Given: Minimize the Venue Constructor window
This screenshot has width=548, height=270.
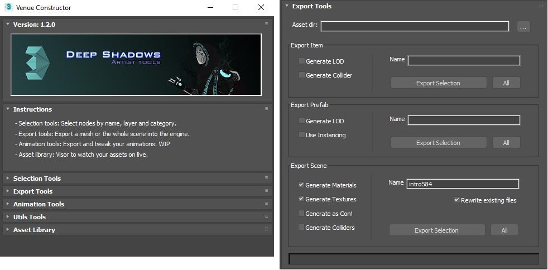Looking at the screenshot, I should click(210, 7).
